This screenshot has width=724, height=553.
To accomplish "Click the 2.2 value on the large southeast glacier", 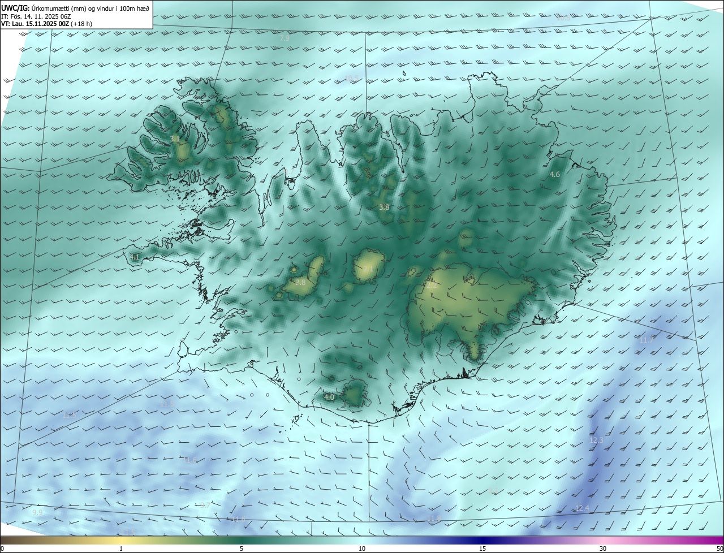I will pos(431,286).
